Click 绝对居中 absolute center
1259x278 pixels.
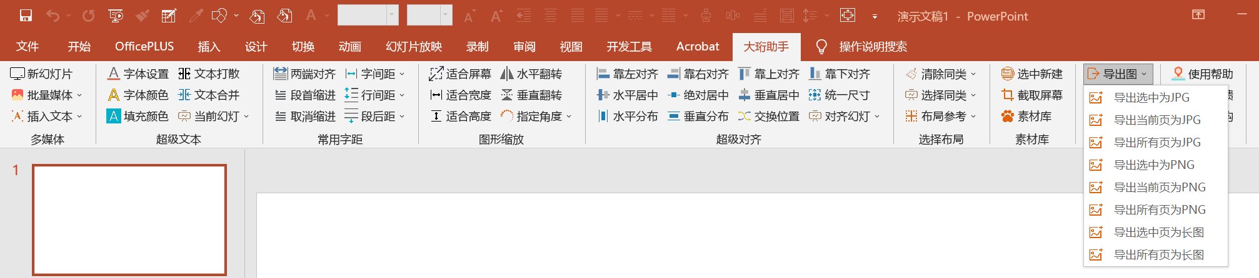(x=698, y=95)
